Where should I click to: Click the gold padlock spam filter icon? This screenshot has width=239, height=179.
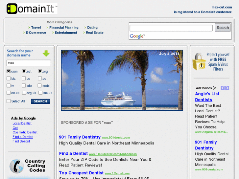199,62
